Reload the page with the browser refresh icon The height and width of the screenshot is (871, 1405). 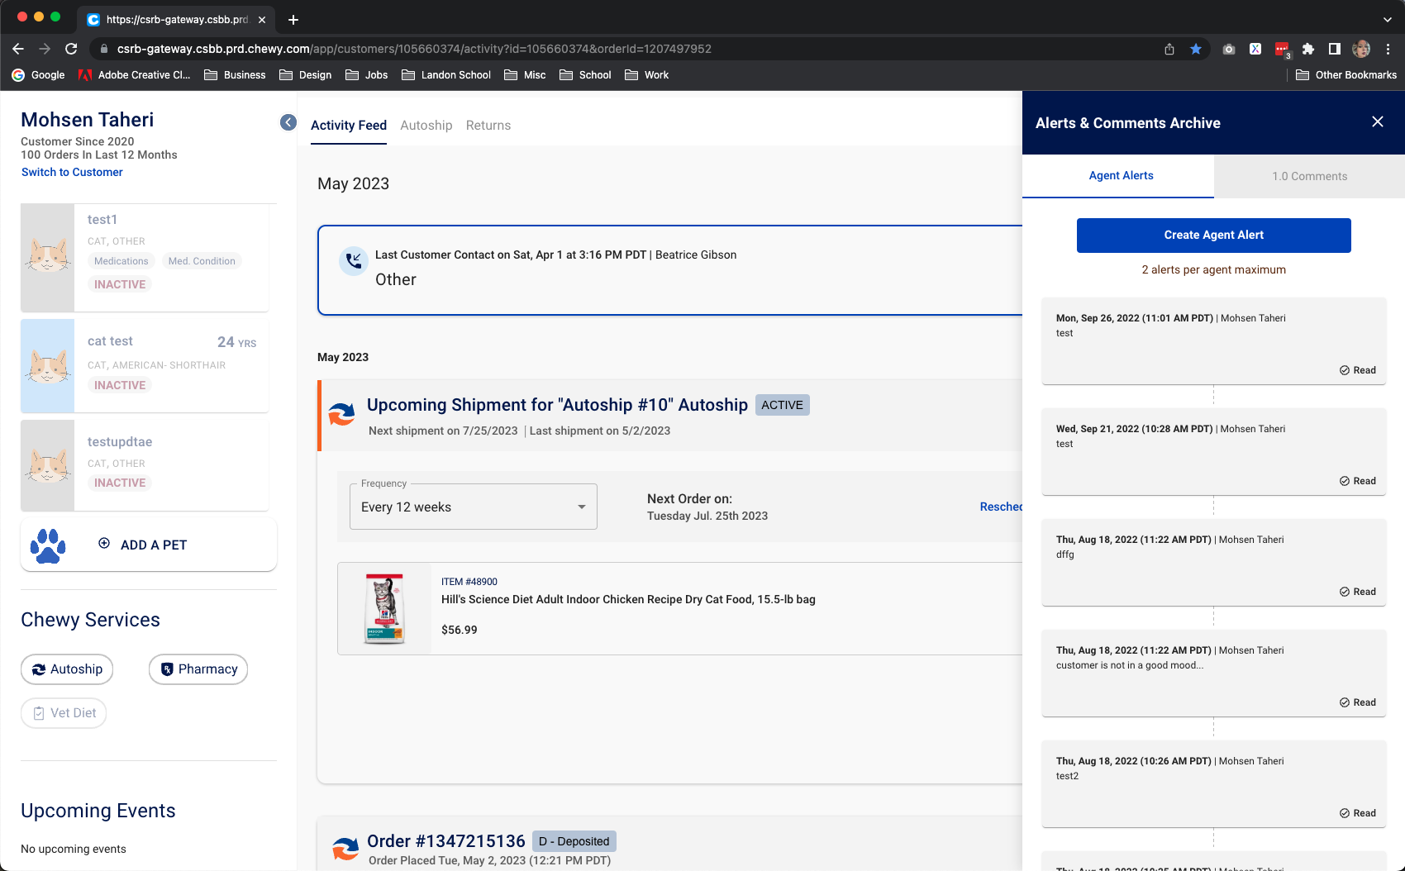(71, 49)
